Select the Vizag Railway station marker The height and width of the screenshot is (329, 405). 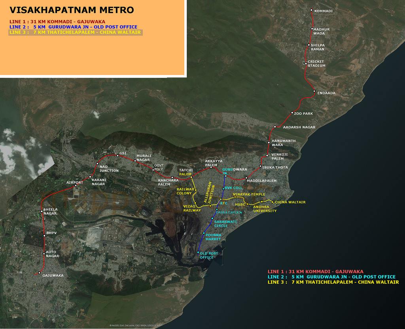tap(195, 203)
